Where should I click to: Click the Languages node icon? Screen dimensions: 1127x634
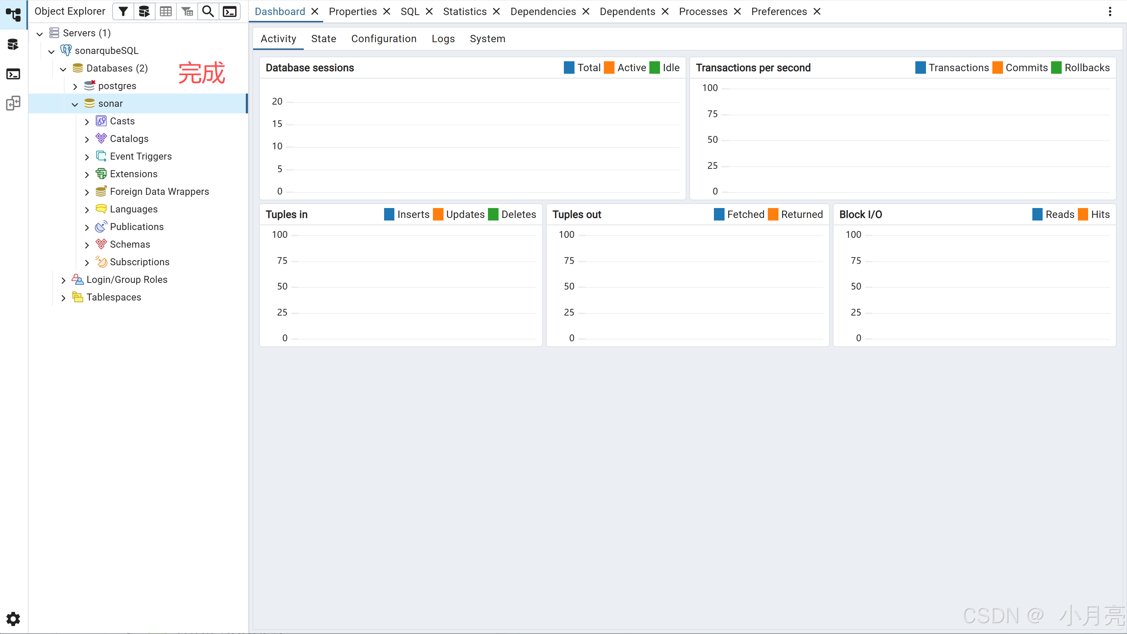tap(101, 209)
